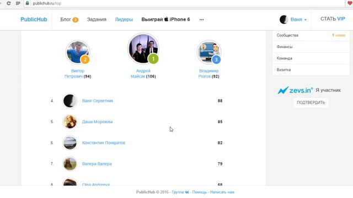The width and height of the screenshot is (353, 198).
Task: Click the green padlock security icon
Action: click(27, 3)
